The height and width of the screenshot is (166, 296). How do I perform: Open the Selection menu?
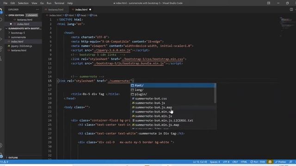pos(23,3)
